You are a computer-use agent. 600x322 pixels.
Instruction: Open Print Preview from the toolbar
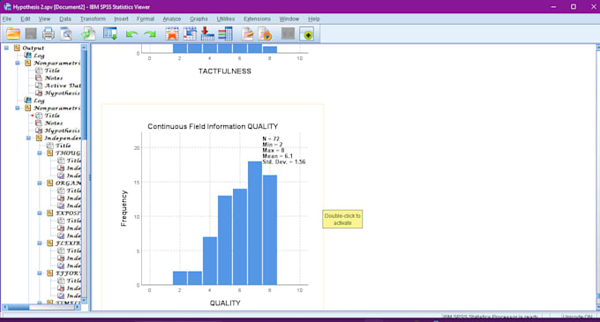point(66,34)
